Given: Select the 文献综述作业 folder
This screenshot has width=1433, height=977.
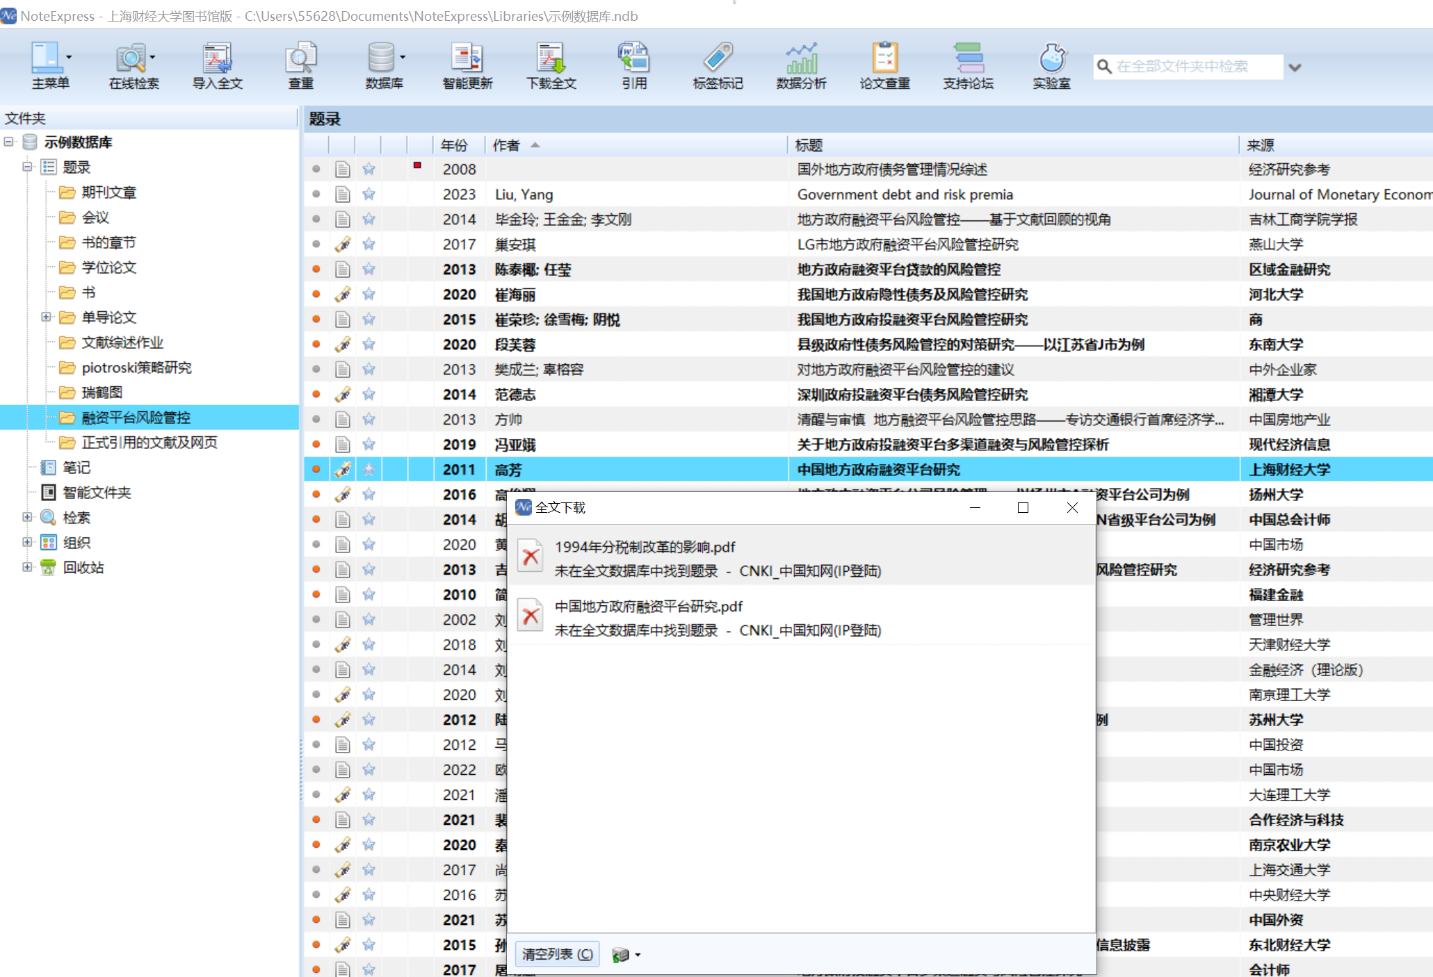Looking at the screenshot, I should 122,343.
